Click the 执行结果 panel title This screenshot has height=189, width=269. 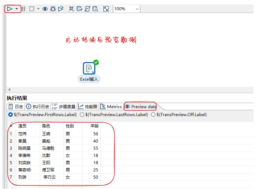[x=17, y=98]
